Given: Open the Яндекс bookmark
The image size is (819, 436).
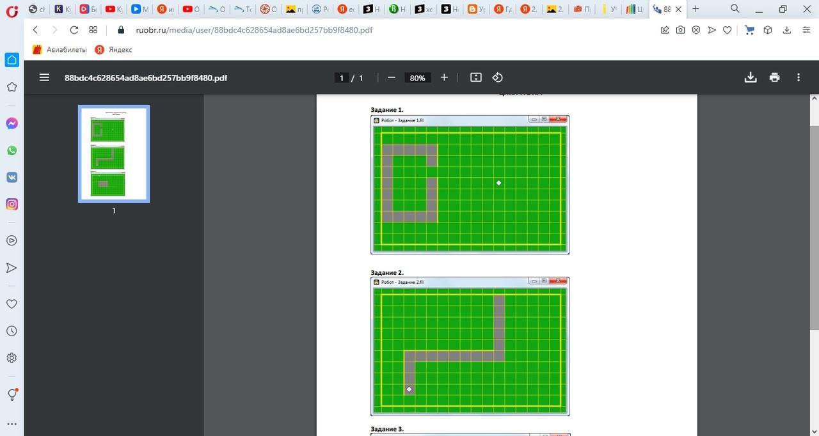Looking at the screenshot, I should pos(114,50).
